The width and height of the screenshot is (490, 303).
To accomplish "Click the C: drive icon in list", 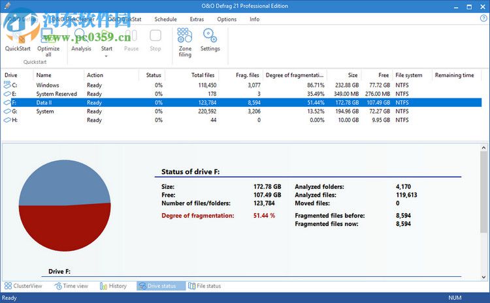I will (x=8, y=85).
